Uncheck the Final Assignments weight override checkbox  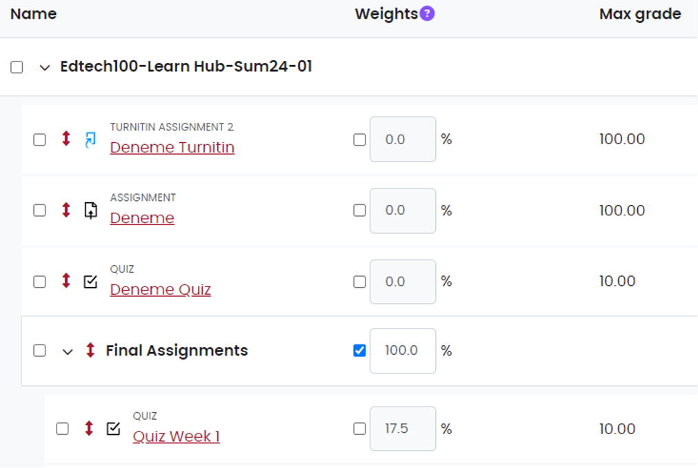click(359, 351)
